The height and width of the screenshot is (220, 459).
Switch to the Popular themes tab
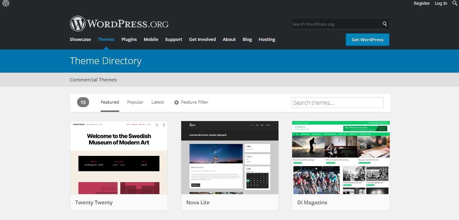click(135, 102)
